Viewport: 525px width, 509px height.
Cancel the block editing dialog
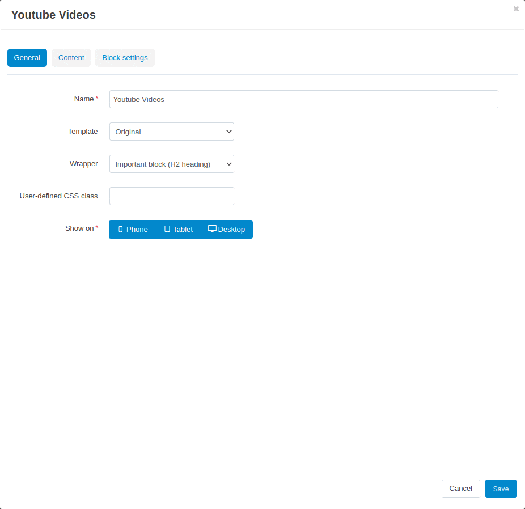(461, 489)
